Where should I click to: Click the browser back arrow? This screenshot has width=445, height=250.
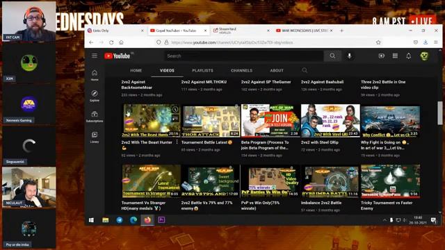pyautogui.click(x=91, y=42)
